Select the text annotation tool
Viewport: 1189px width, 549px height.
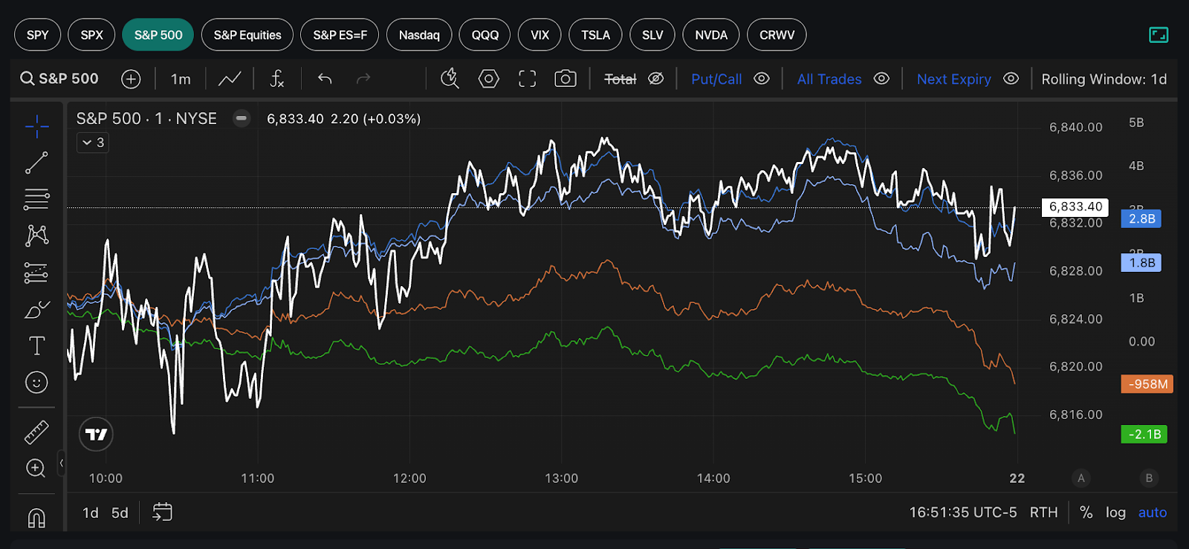(36, 345)
